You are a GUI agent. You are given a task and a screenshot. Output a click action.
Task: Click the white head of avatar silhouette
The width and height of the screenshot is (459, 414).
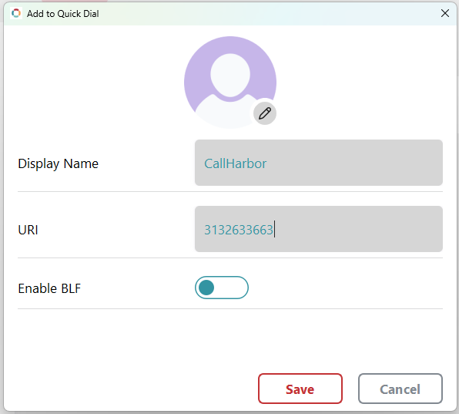pos(230,75)
